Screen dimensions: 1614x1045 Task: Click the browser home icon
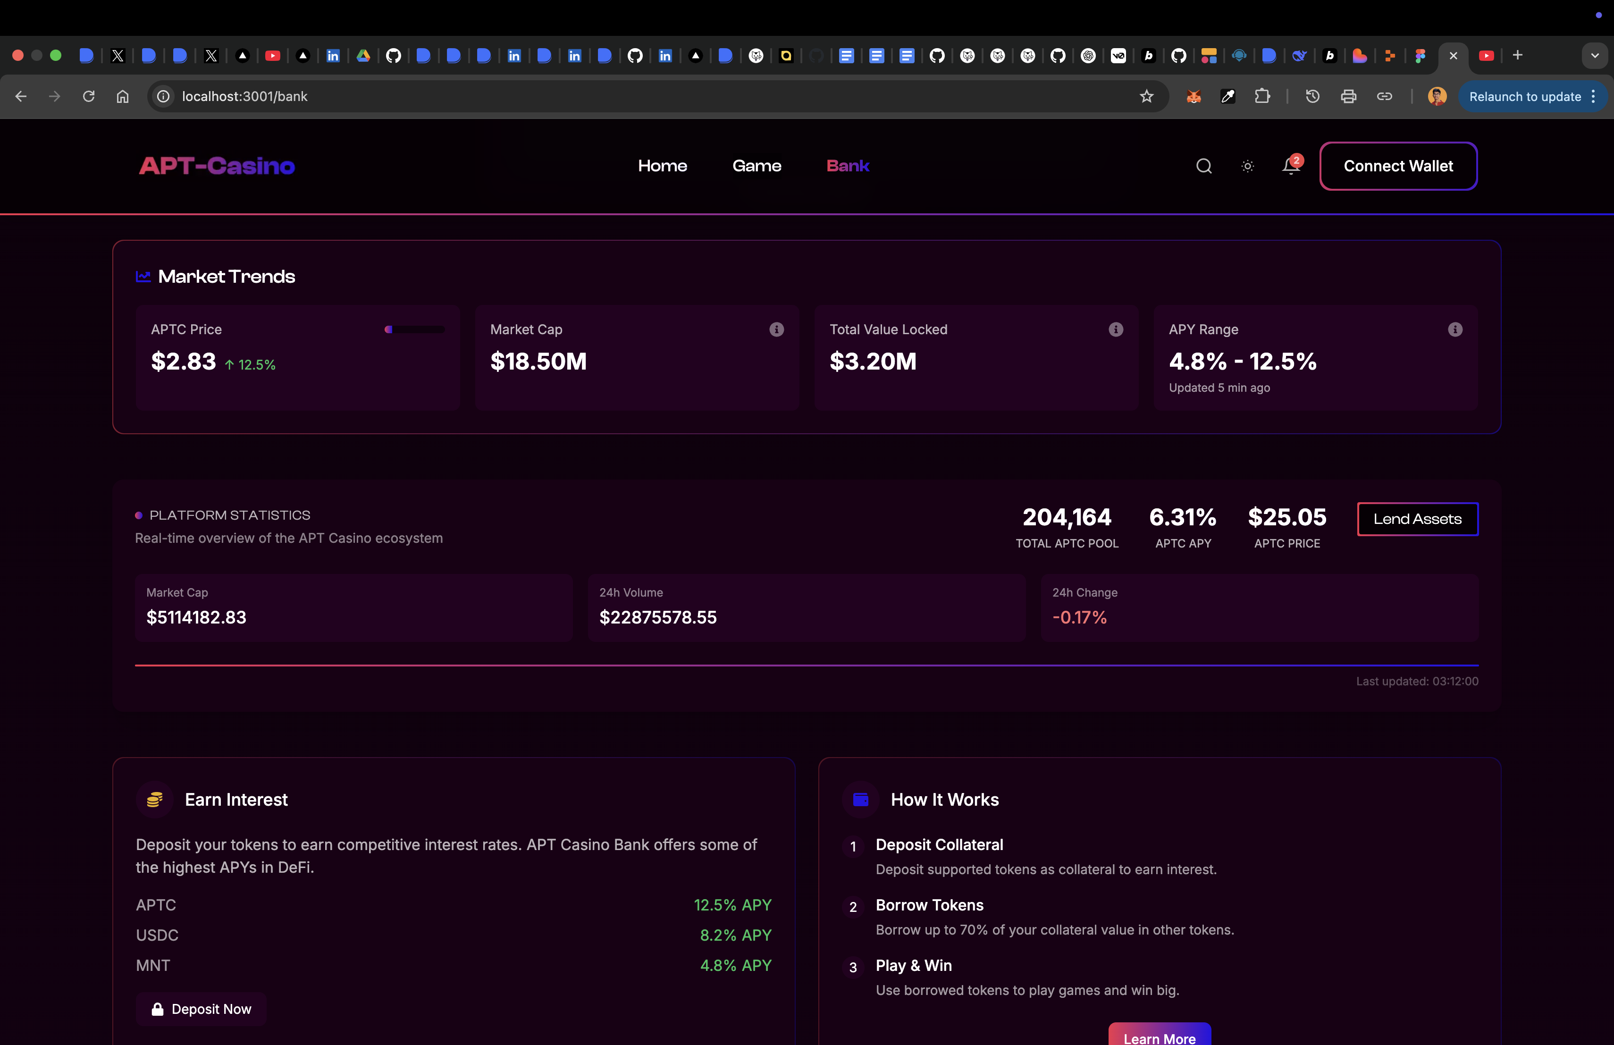(x=122, y=96)
